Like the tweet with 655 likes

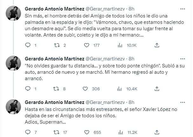click(86, 132)
